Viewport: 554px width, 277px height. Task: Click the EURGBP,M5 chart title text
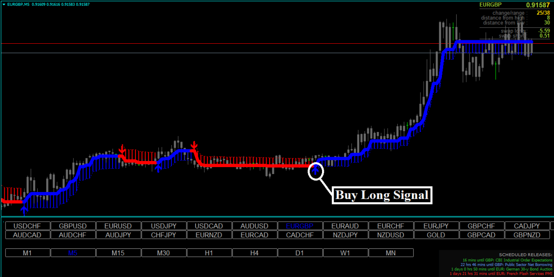[18, 4]
